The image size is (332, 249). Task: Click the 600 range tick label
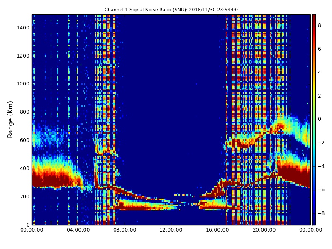24,140
